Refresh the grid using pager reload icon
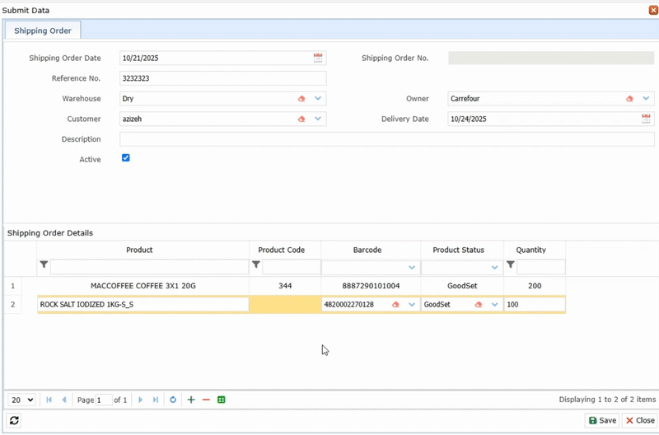Image resolution: width=659 pixels, height=435 pixels. (173, 400)
